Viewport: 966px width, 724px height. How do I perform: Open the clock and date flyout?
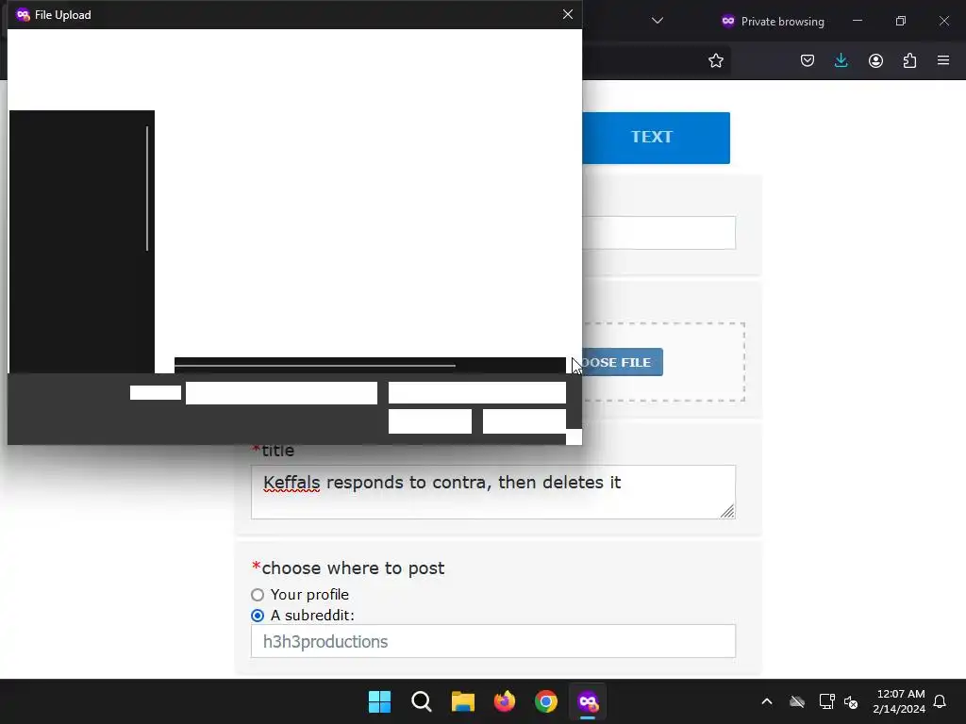click(899, 701)
